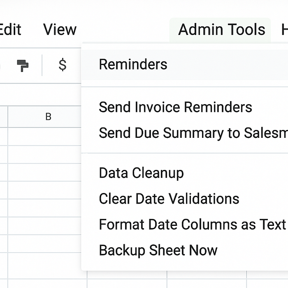This screenshot has width=288, height=288.
Task: Open the View menu
Action: (x=60, y=29)
